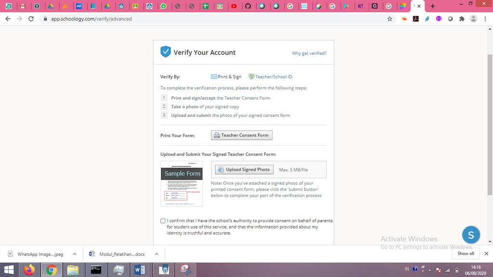
Task: Click the Teacher Consent Form button
Action: point(242,135)
